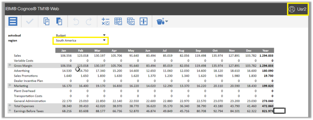Viewport: 313px width, 120px height.
Task: Expand the Gross Margin row
Action: coord(10,65)
